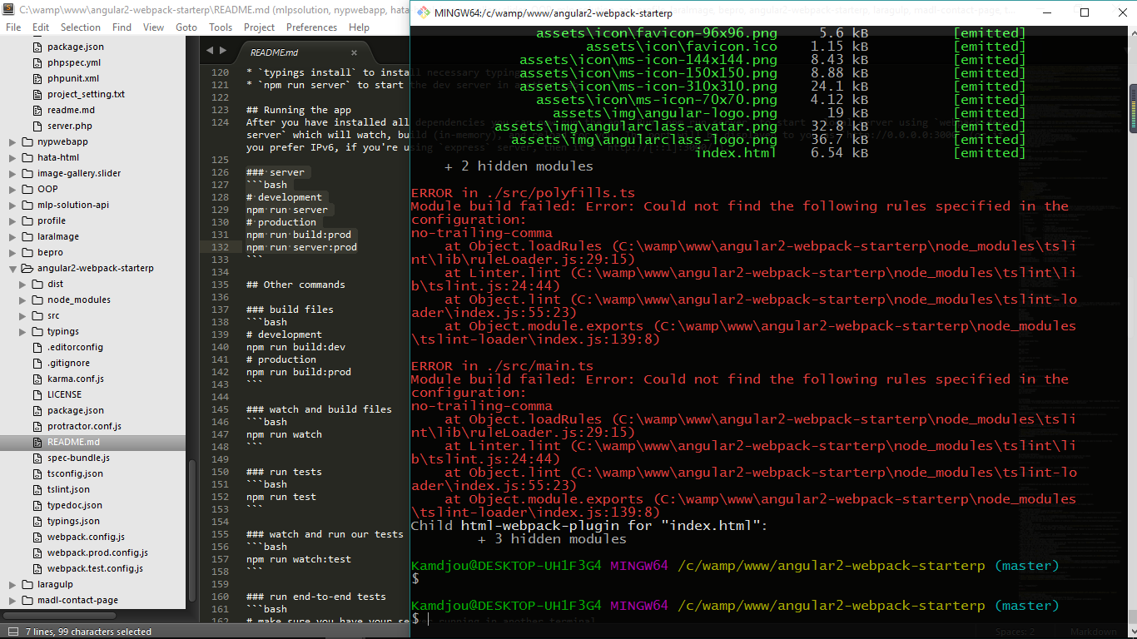
Task: Click the file icon beside project_setting.txt
Action: (37, 94)
